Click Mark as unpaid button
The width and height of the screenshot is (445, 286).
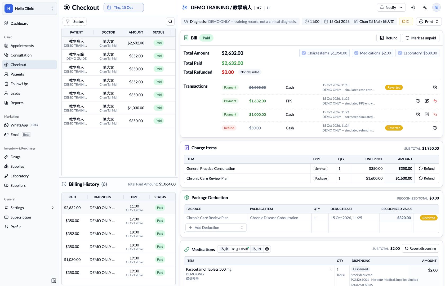pos(421,38)
